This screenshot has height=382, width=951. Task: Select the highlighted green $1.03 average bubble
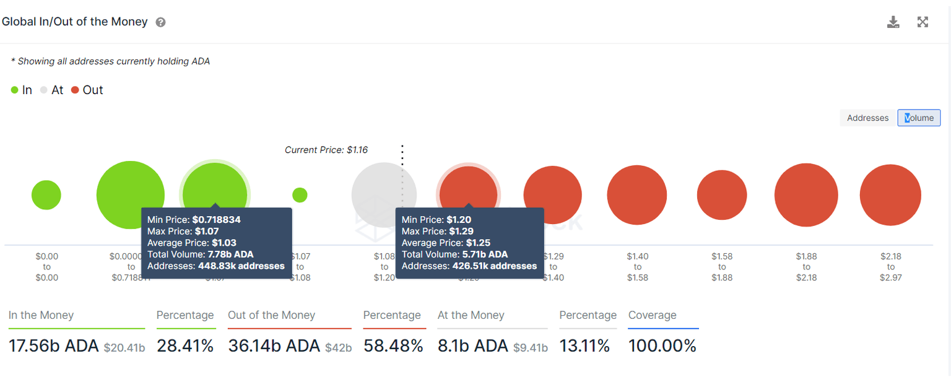click(x=215, y=186)
